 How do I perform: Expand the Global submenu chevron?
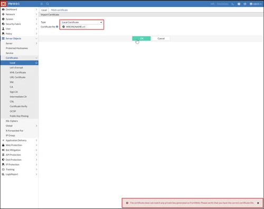pos(36,126)
